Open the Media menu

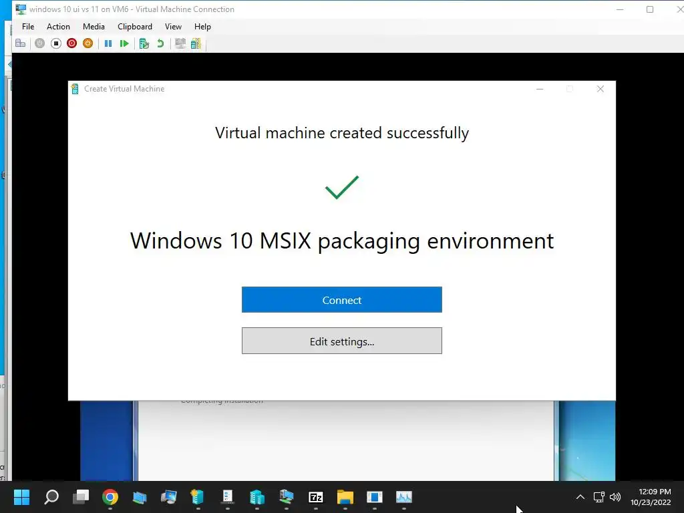pos(94,27)
